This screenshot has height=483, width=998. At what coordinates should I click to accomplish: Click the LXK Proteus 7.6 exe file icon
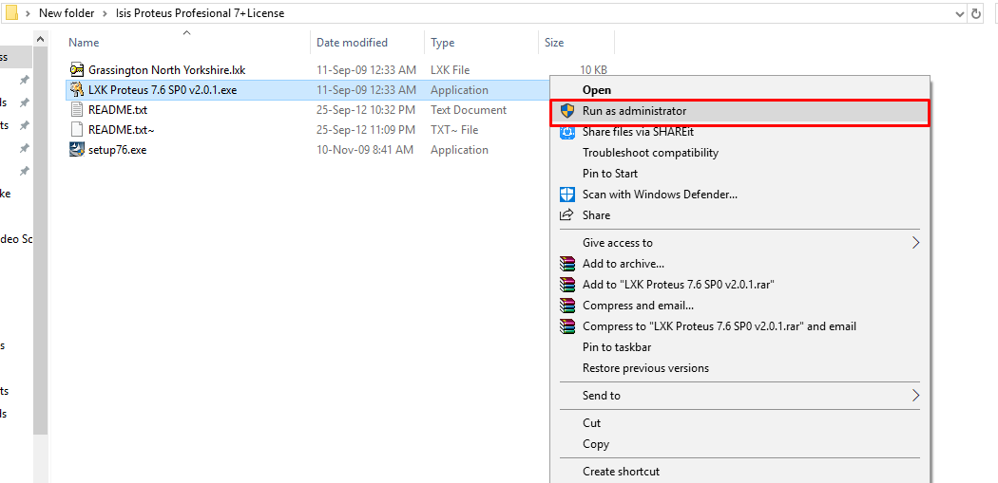77,89
